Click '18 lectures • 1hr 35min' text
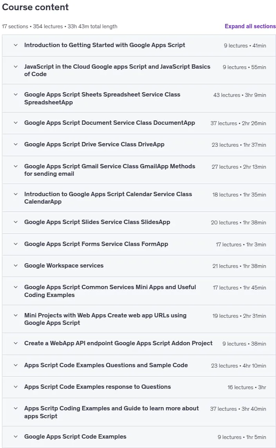The height and width of the screenshot is (448, 276). coord(239,195)
